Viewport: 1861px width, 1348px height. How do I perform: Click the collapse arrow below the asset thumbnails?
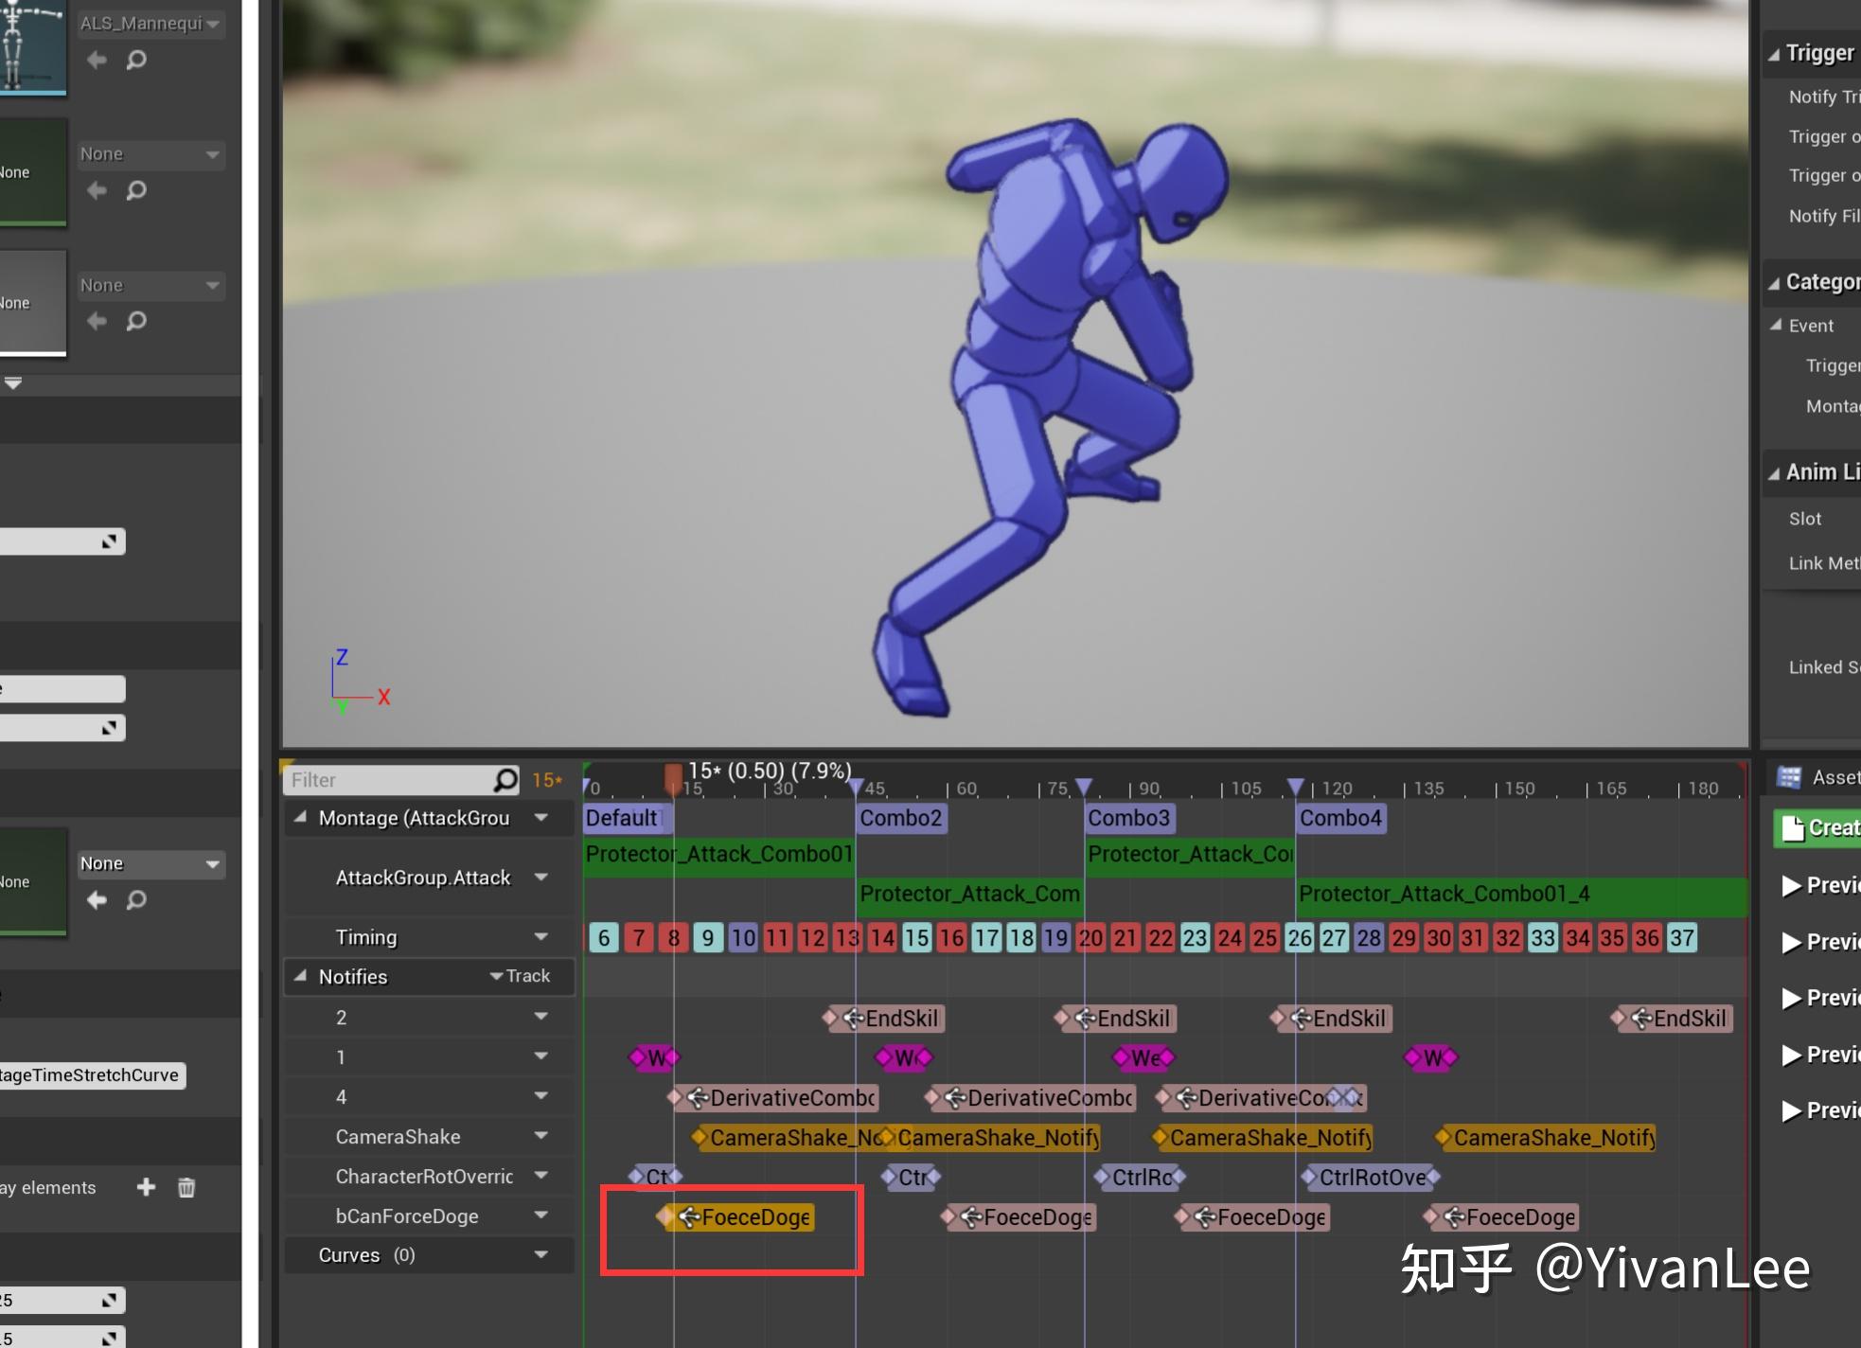13,383
